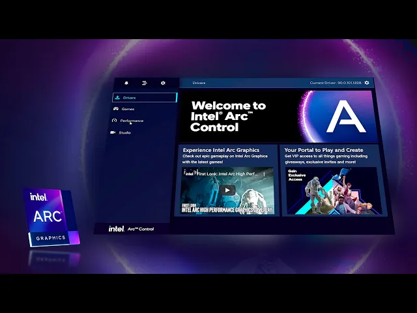Click the Drivers title in the top bar
417x313 pixels.
pyautogui.click(x=199, y=83)
